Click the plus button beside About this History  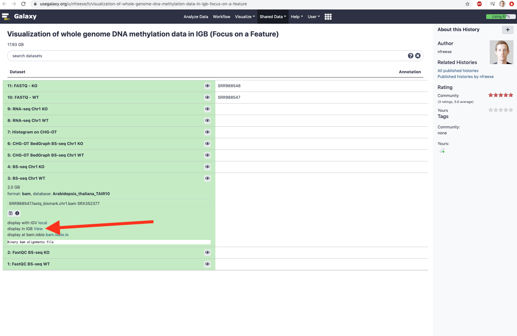508,30
